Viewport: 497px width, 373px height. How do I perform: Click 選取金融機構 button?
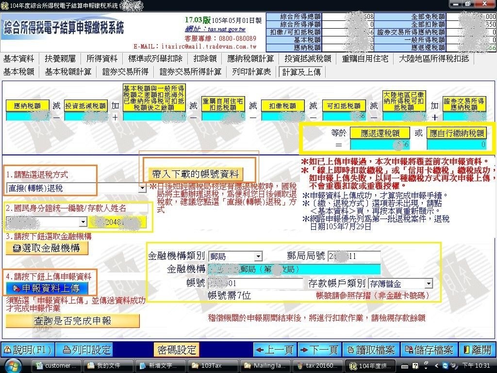tap(47, 248)
